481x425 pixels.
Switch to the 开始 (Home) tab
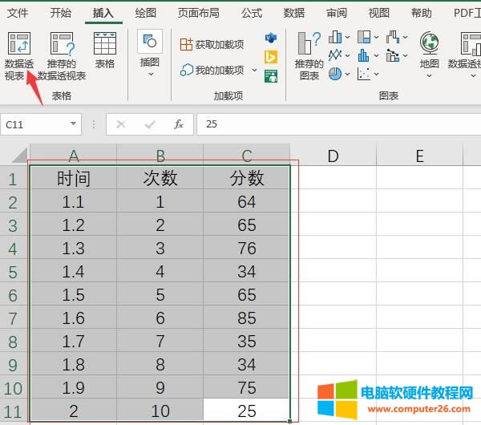(60, 13)
